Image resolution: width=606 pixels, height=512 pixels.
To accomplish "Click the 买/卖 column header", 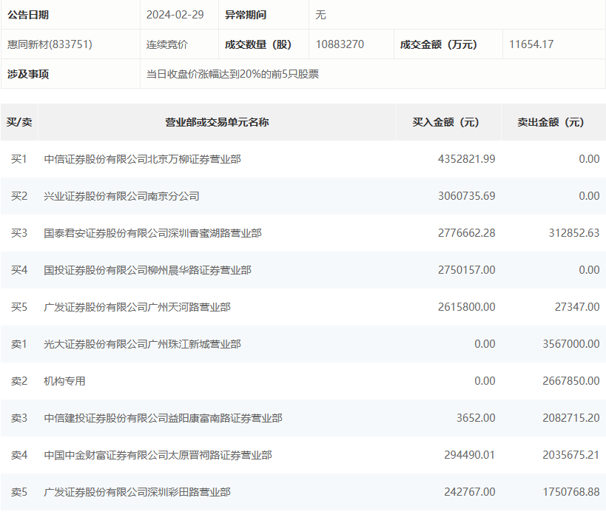I will (19, 122).
